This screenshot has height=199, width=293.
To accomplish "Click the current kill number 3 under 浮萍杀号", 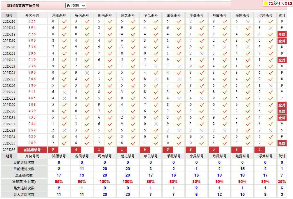I will tap(259, 149).
